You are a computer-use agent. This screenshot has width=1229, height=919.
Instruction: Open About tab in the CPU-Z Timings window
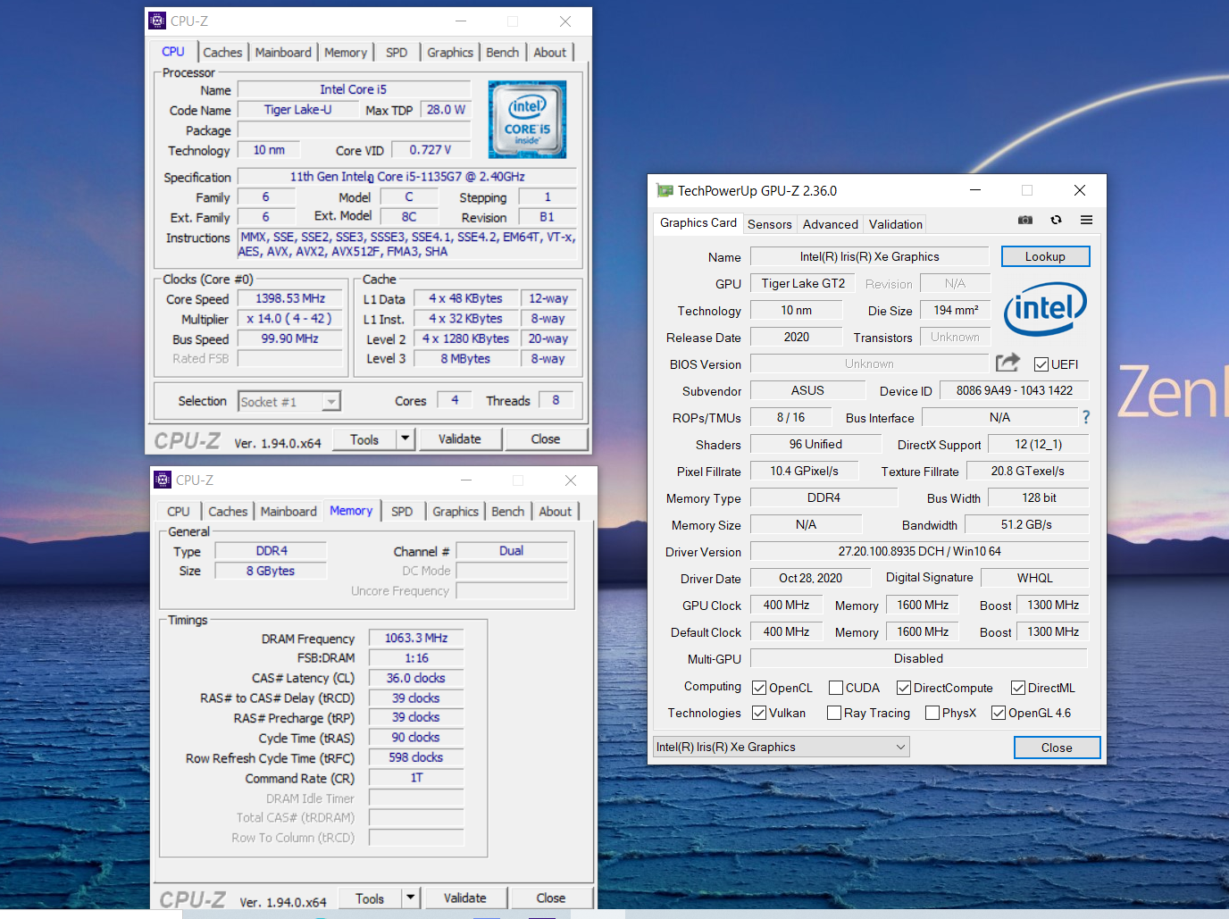(x=556, y=512)
